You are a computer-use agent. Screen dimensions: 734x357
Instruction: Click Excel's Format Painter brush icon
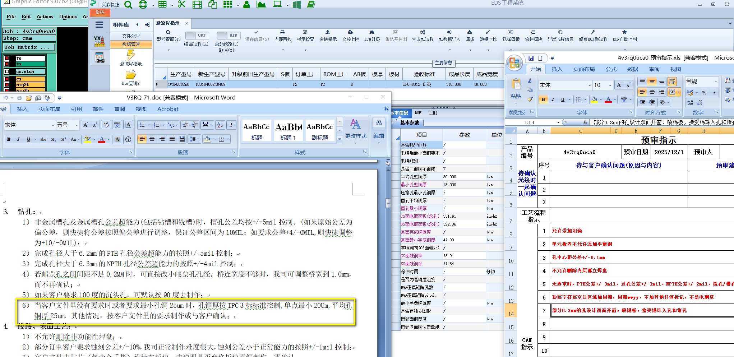(x=530, y=99)
